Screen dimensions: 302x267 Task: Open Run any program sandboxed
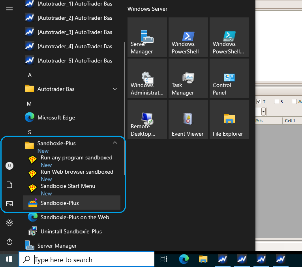pos(76,158)
